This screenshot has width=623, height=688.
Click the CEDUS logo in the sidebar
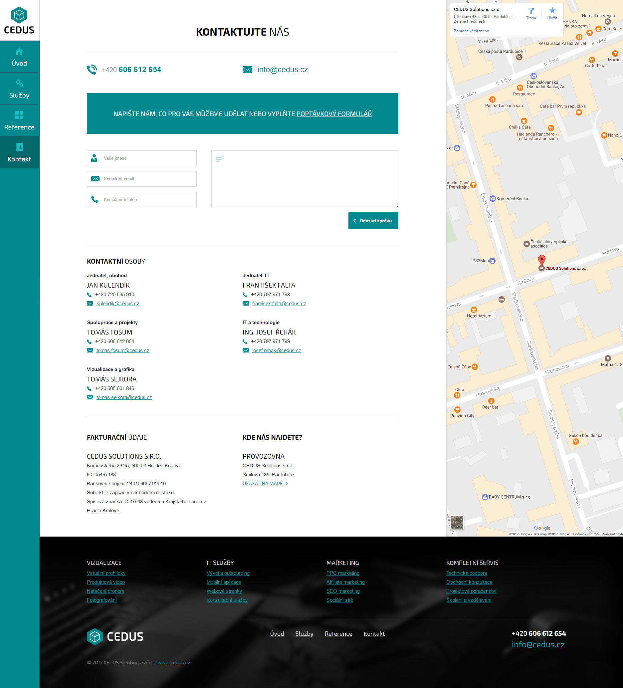tap(19, 21)
